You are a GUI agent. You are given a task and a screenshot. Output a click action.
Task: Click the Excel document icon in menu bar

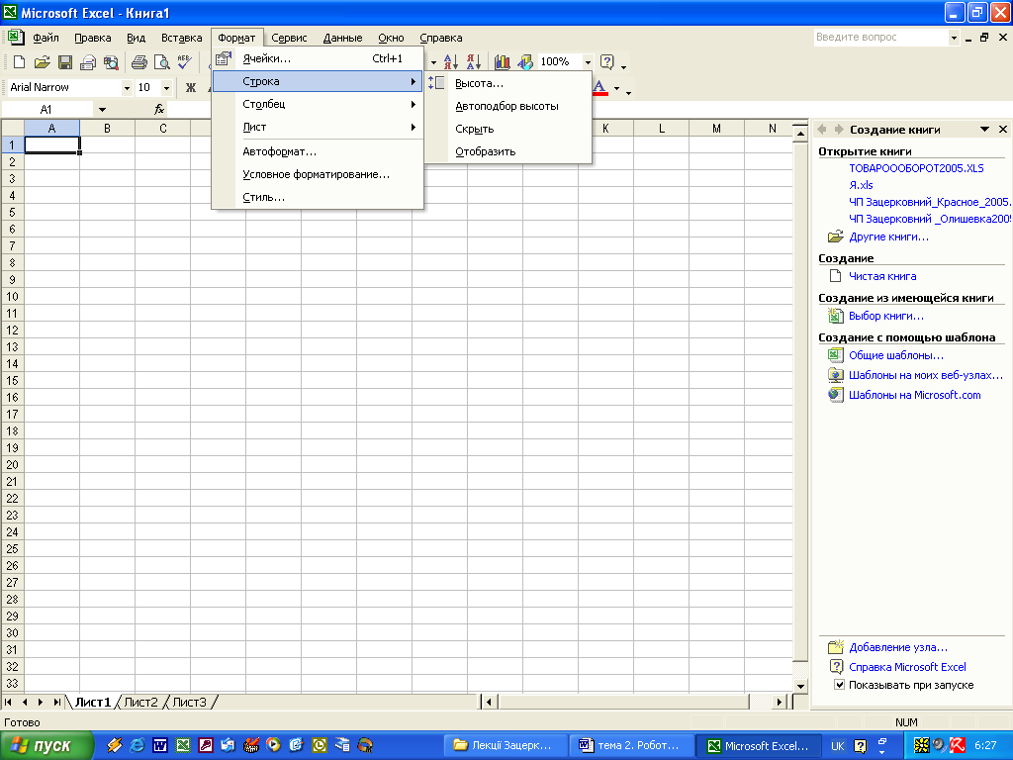tap(16, 37)
